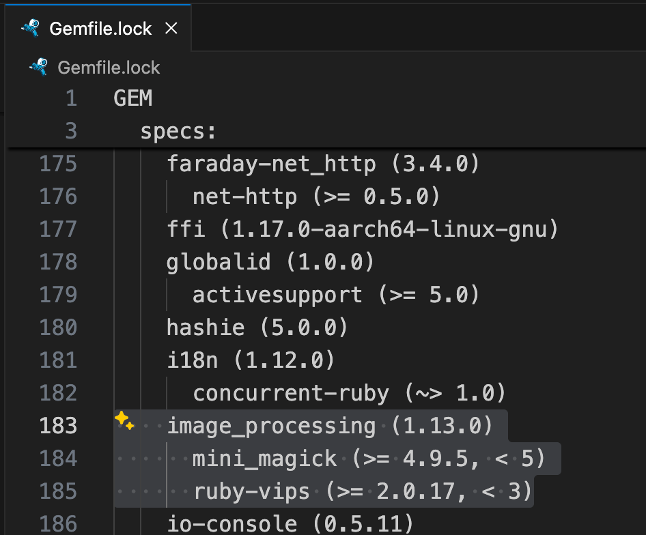Close the Gemfile.lock editor tab
646x535 pixels.
click(171, 28)
